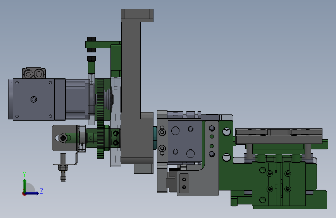Select the green base block with four screws
The image size is (336, 218).
(x=279, y=184)
